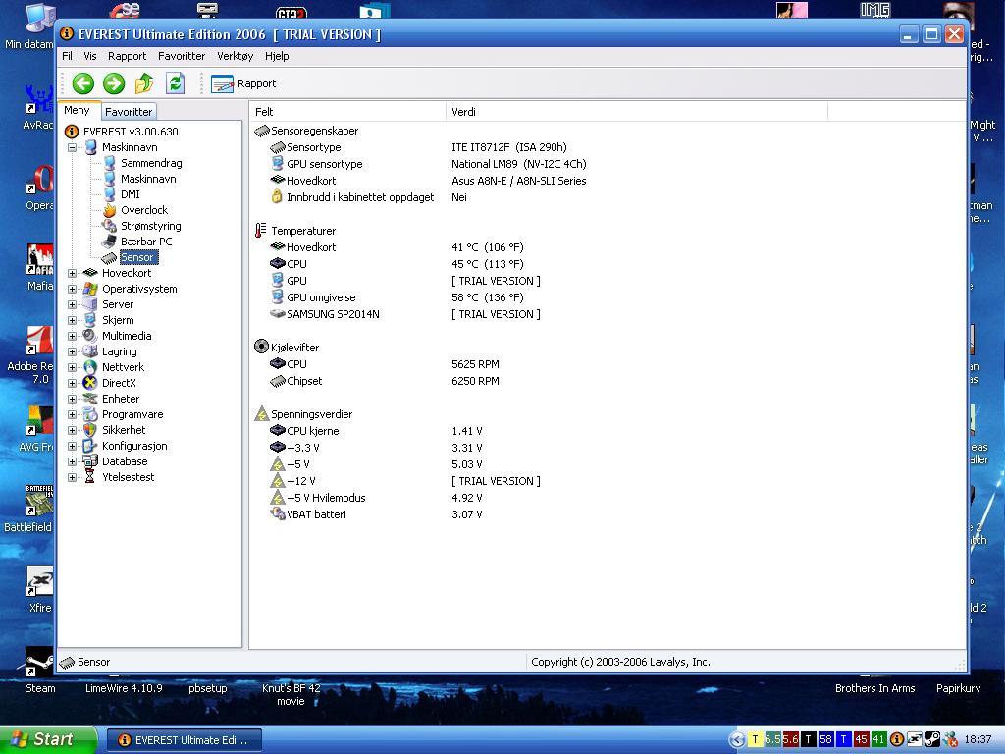The width and height of the screenshot is (1005, 754).
Task: Select the Chipset fan row
Action: point(304,381)
